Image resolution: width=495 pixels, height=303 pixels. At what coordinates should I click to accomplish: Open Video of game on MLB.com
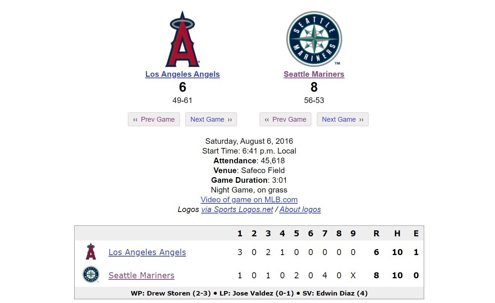point(249,200)
